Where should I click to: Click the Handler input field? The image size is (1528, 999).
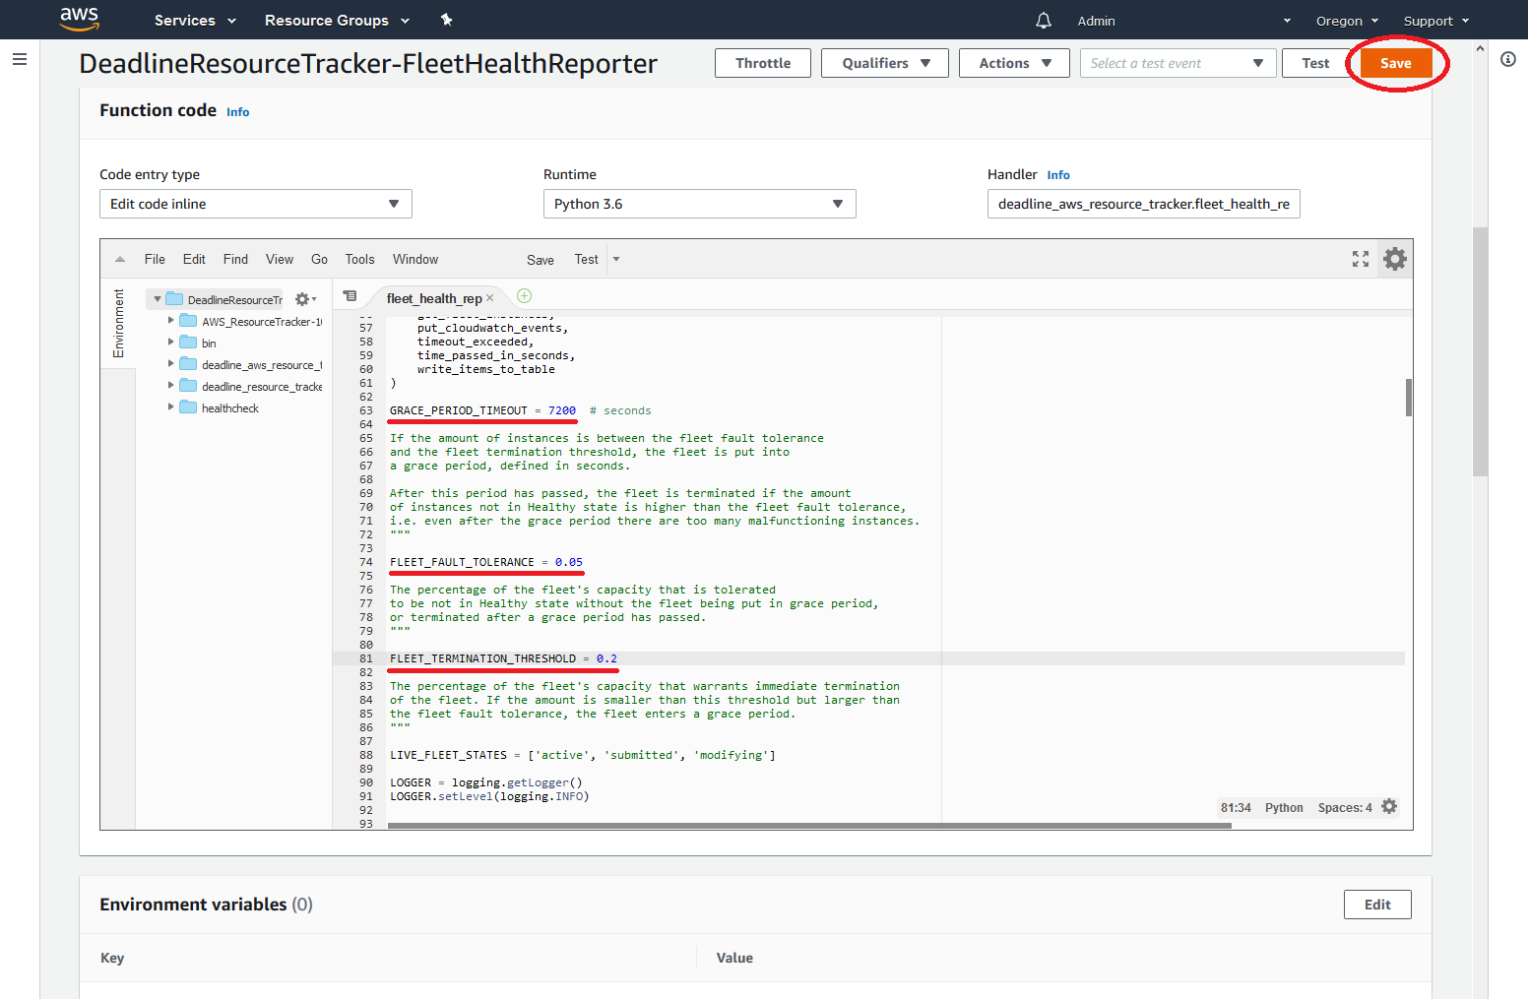tap(1143, 204)
